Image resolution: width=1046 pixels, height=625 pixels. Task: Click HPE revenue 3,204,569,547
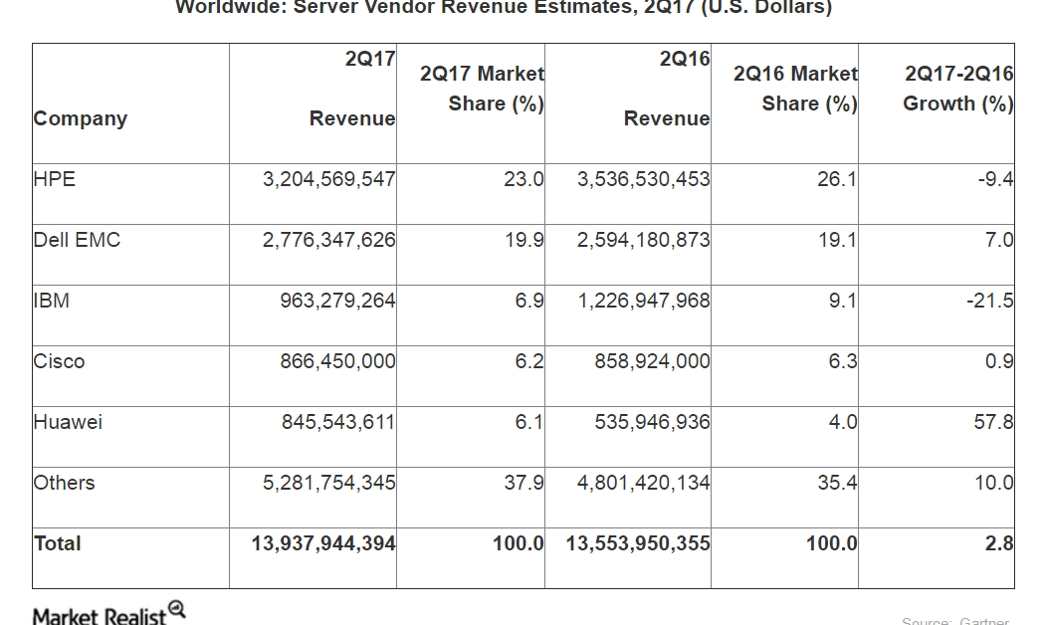pyautogui.click(x=328, y=179)
